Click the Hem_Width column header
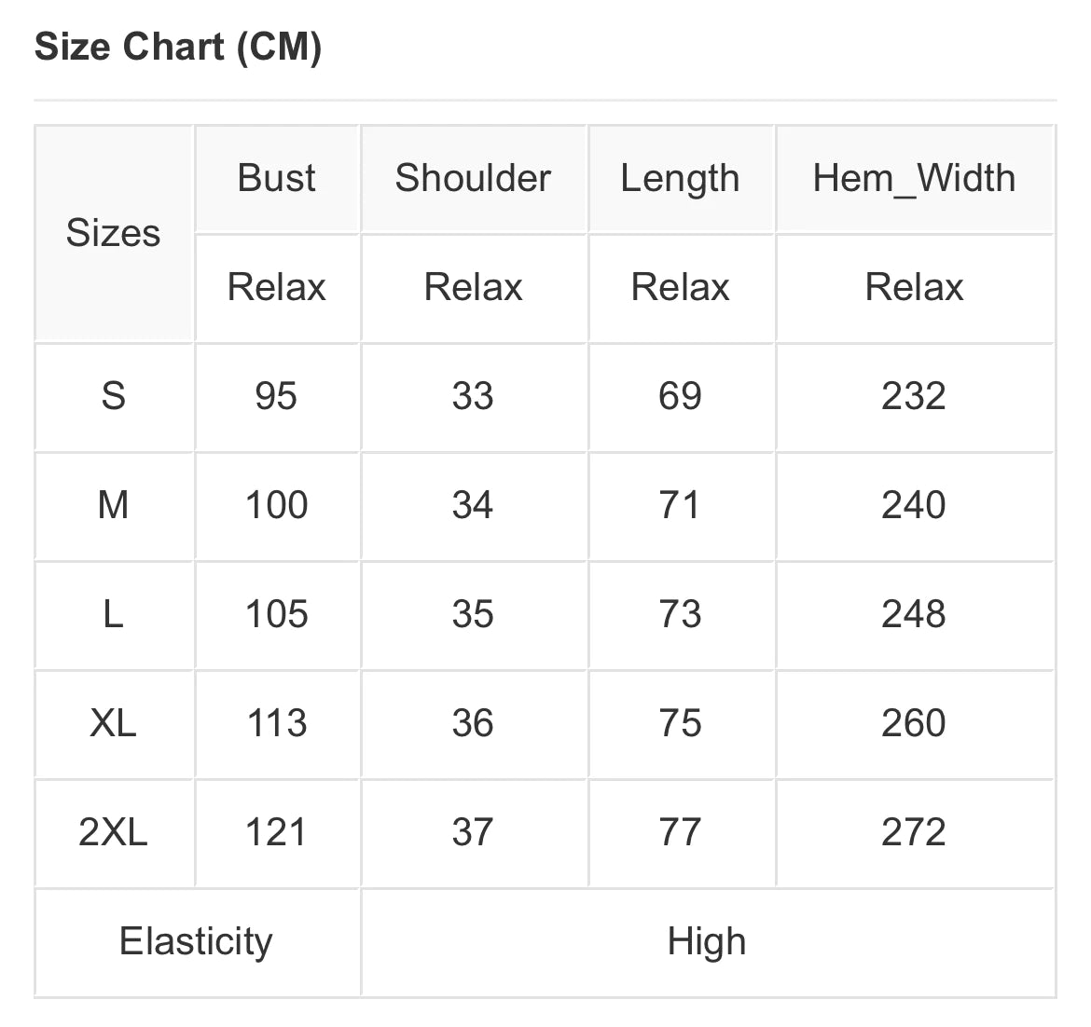This screenshot has height=1027, width=1091. point(914,178)
